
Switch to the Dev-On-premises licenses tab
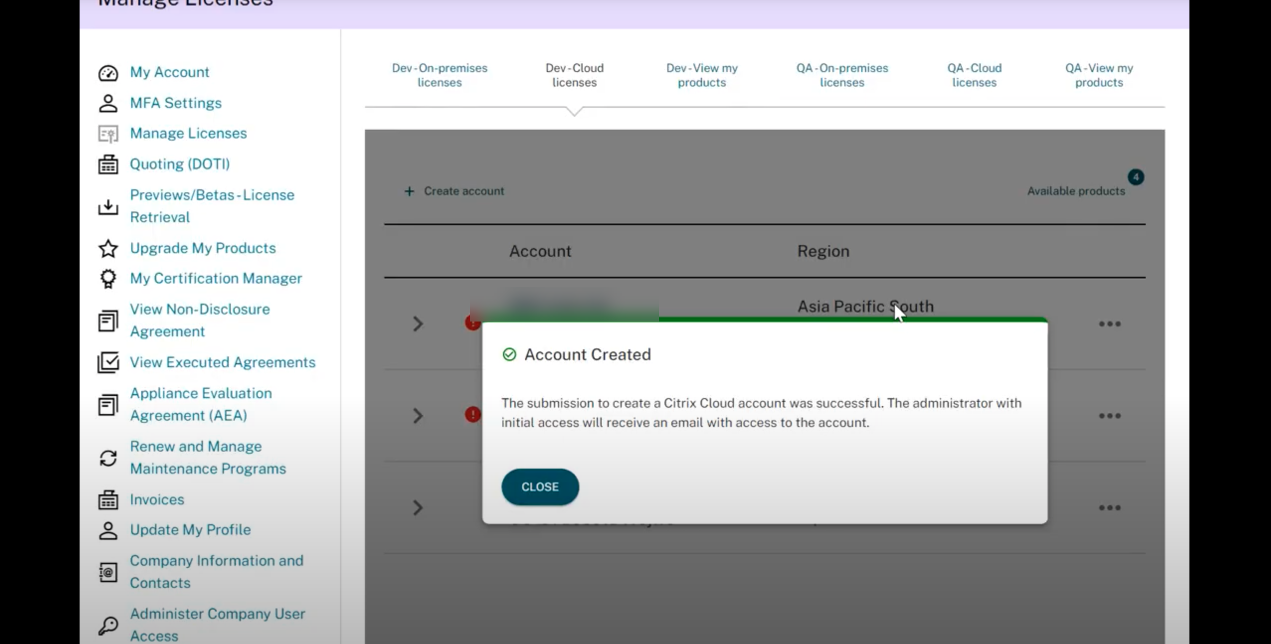440,75
